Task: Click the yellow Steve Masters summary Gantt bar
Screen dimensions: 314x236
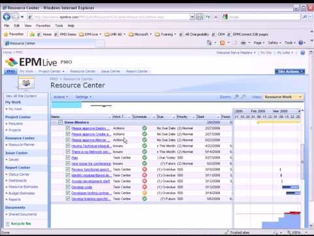Action: 279,122
